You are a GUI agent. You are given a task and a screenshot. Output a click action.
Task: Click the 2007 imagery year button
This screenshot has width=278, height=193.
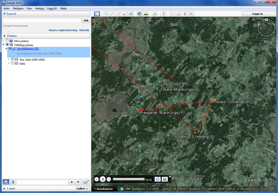[128, 189]
